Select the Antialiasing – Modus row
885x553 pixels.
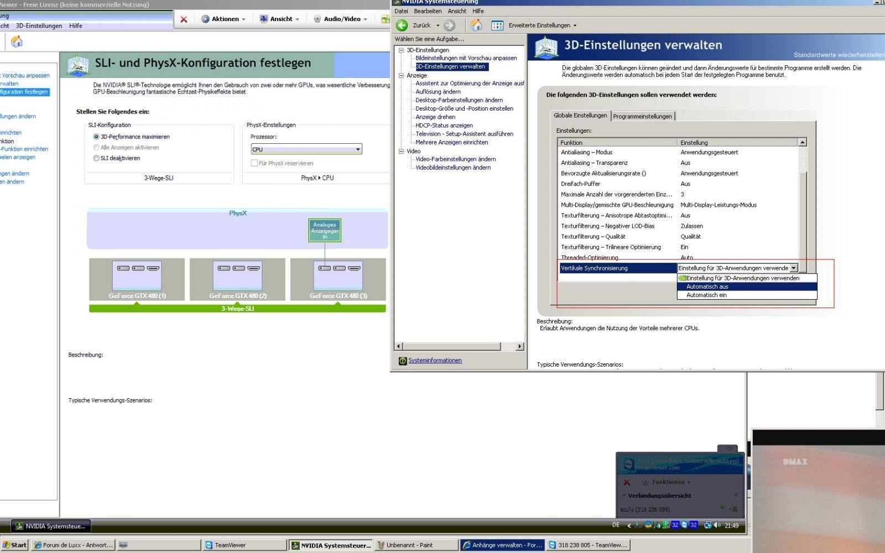[679, 153]
